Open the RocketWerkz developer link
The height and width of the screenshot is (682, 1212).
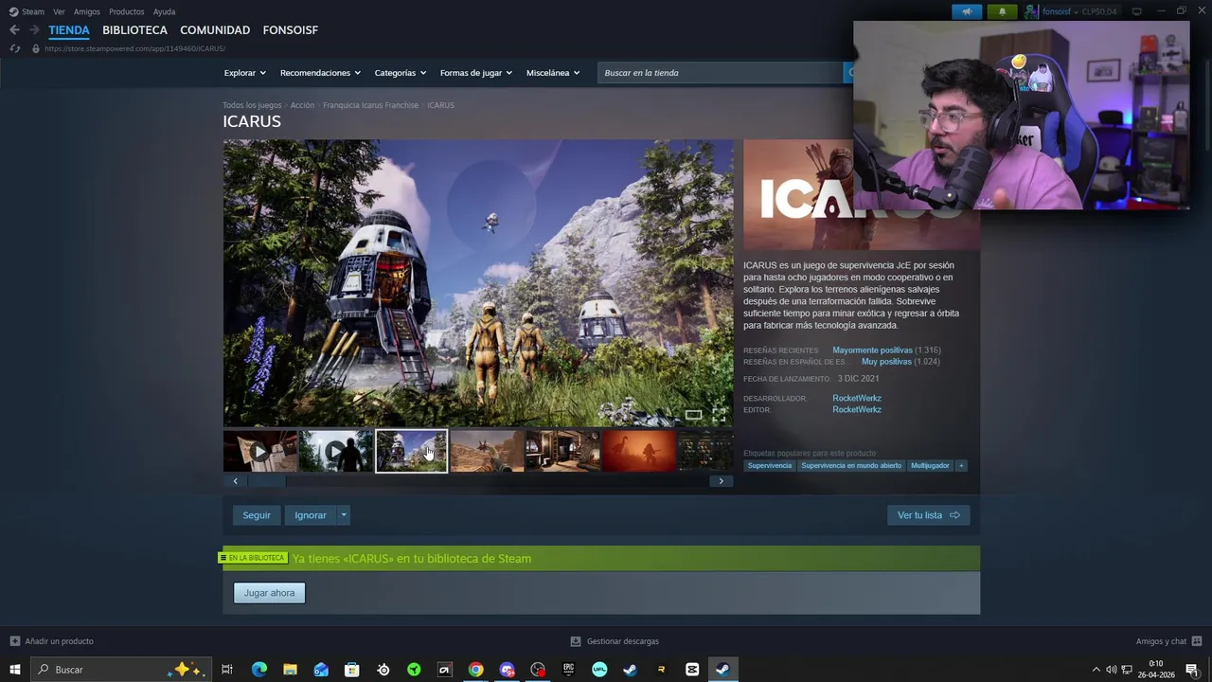coord(857,398)
